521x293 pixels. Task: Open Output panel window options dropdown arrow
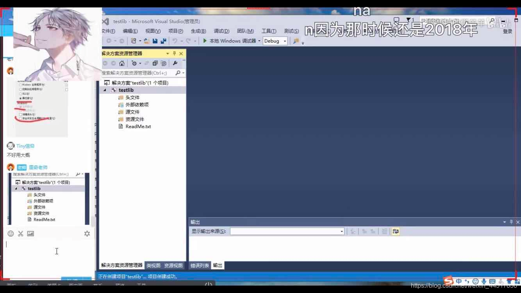point(504,222)
